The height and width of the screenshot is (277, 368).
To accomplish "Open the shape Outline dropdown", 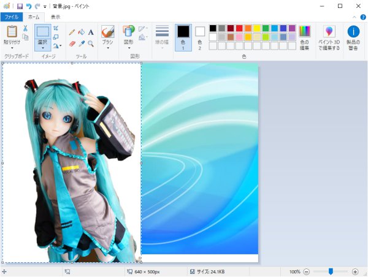I will (143, 29).
